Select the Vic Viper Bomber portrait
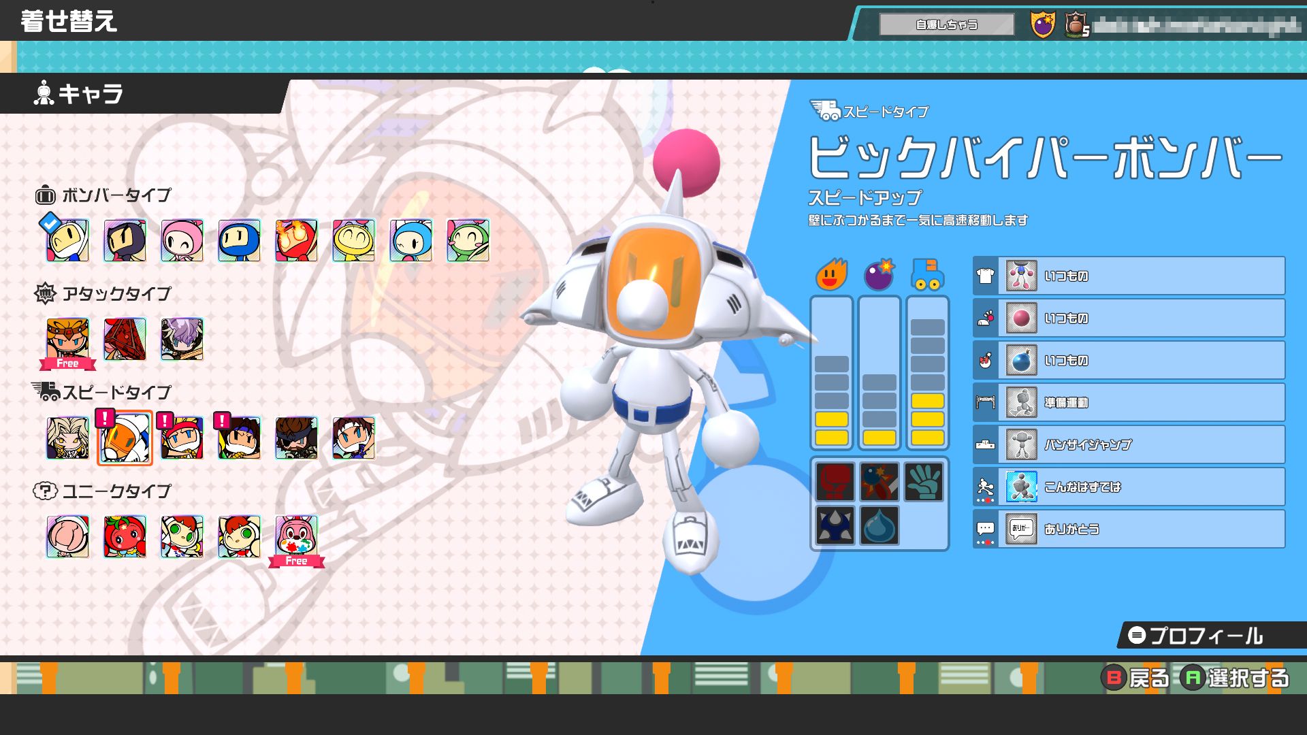Viewport: 1307px width, 735px height. [x=125, y=438]
